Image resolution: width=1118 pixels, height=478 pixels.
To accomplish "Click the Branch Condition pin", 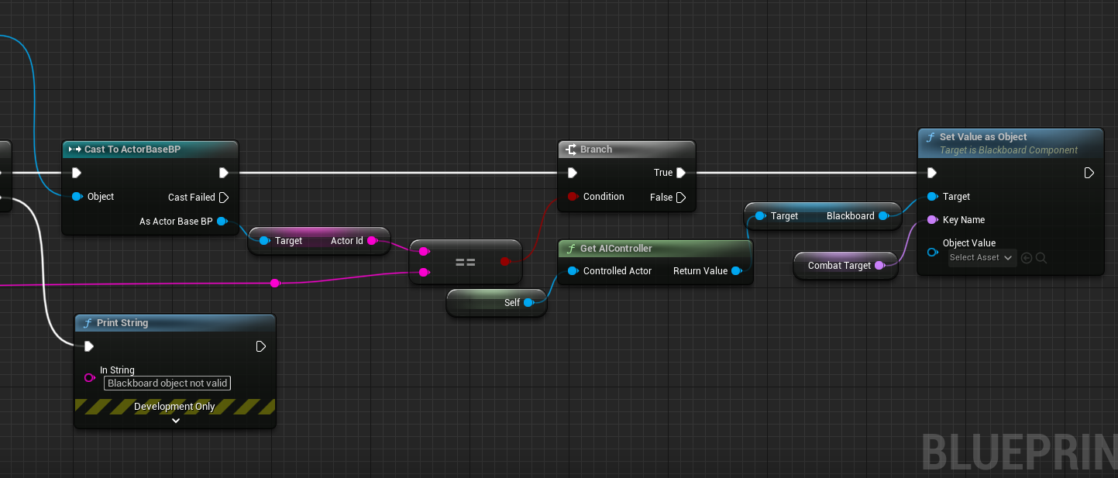I will [573, 197].
